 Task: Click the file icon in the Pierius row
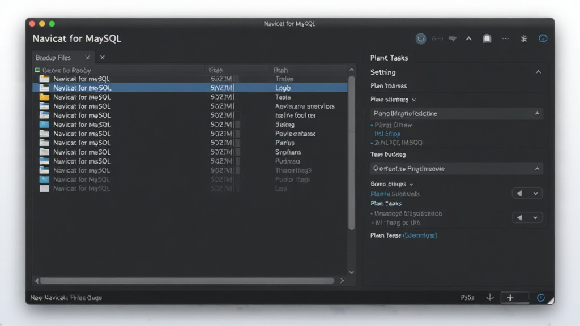click(x=44, y=143)
